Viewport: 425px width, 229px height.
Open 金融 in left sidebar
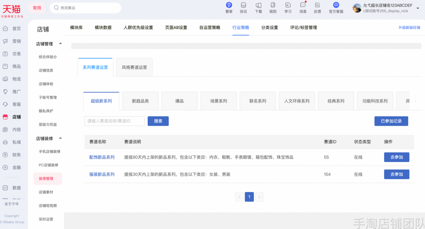[x=12, y=167]
